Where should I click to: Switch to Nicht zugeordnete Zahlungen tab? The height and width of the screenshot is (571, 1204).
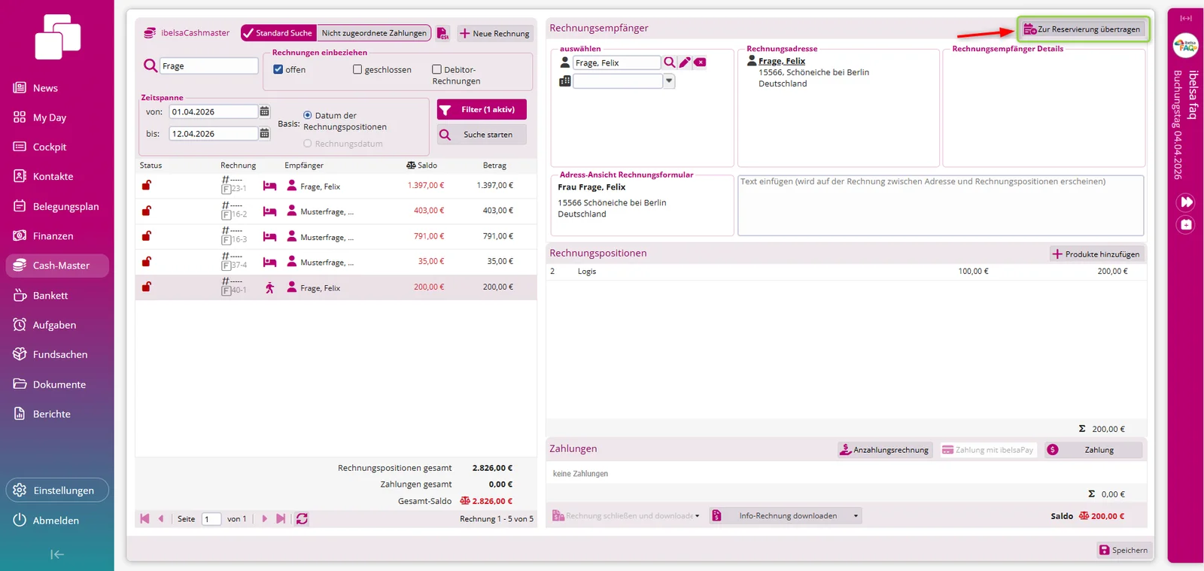[374, 33]
